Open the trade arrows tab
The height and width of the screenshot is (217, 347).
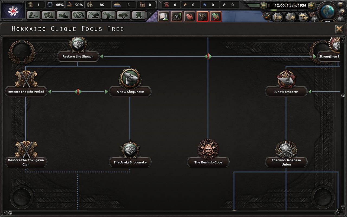click(79, 15)
